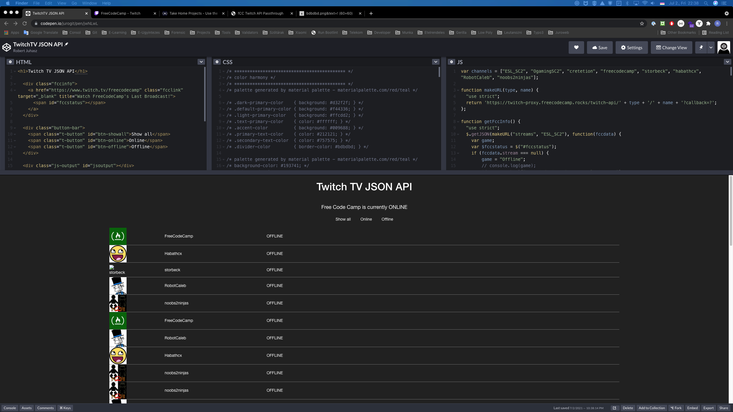The height and width of the screenshot is (412, 733).
Task: Click Chrome profile R avatar
Action: [x=718, y=23]
